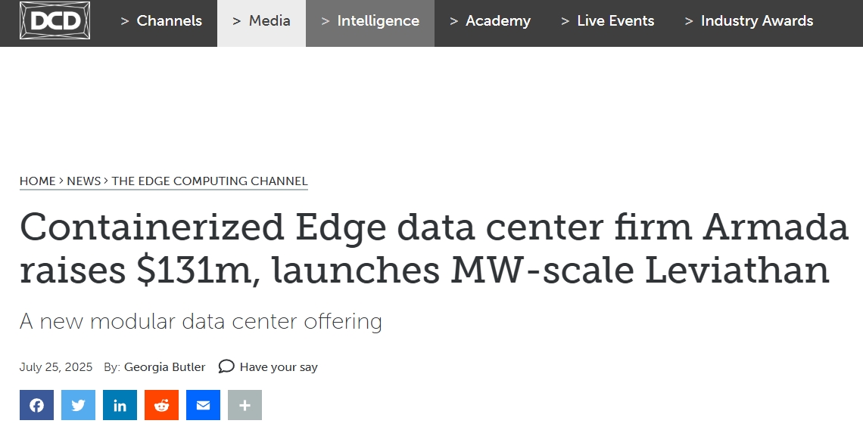
Task: Expand the Media menu
Action: (261, 21)
